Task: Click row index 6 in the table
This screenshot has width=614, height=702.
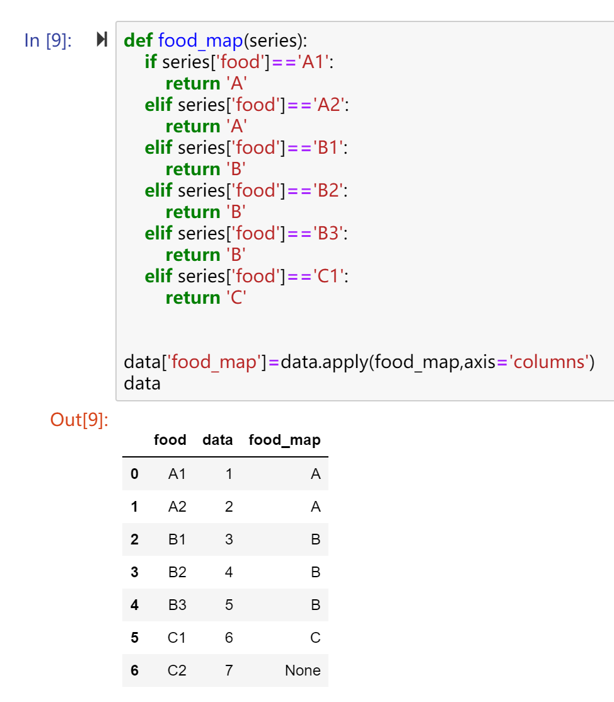Action: click(x=134, y=670)
